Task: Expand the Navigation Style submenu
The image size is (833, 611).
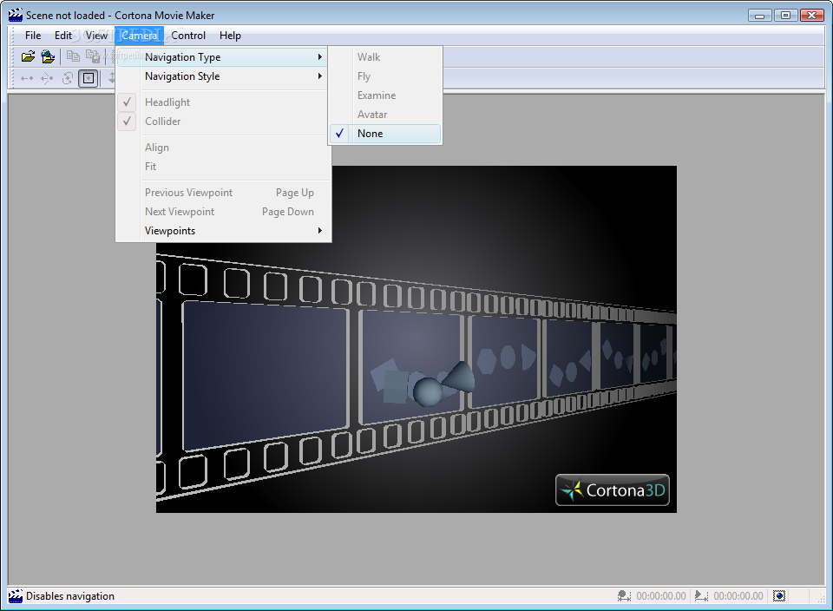Action: [x=223, y=76]
